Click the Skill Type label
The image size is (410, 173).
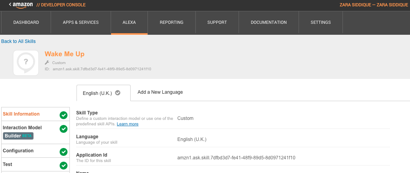point(87,113)
